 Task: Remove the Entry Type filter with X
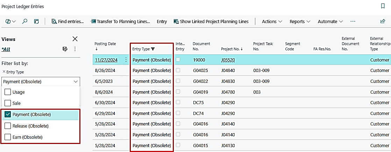coord(4,72)
